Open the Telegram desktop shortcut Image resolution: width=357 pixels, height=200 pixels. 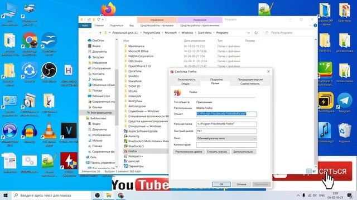[344, 102]
